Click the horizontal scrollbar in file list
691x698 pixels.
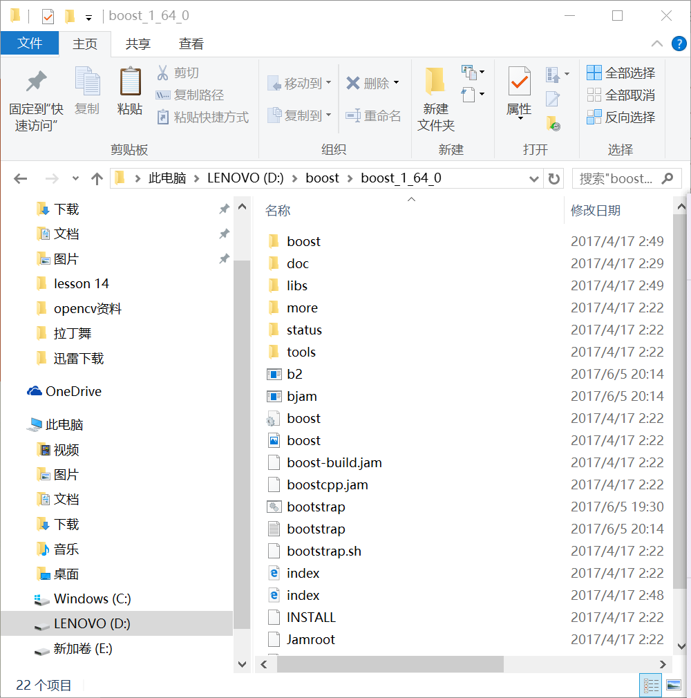coord(390,664)
